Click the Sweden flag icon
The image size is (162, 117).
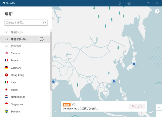pyautogui.click(x=6, y=111)
